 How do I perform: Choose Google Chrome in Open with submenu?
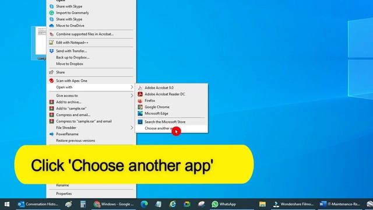[171, 107]
